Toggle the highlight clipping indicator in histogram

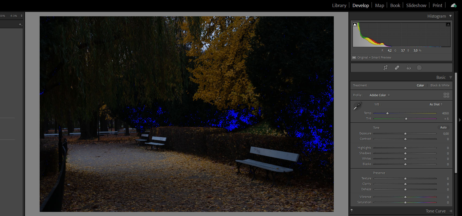[x=448, y=24]
